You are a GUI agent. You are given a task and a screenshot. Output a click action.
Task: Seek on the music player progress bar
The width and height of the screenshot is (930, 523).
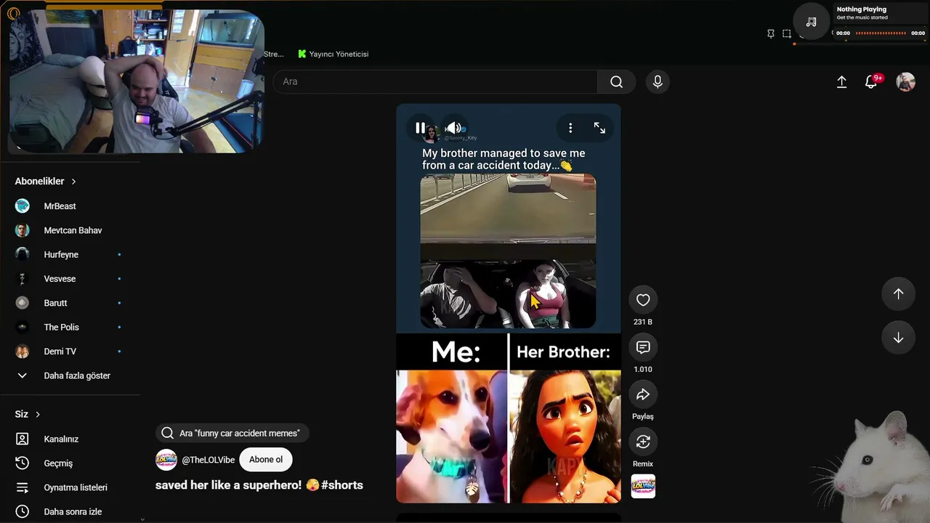coord(881,33)
